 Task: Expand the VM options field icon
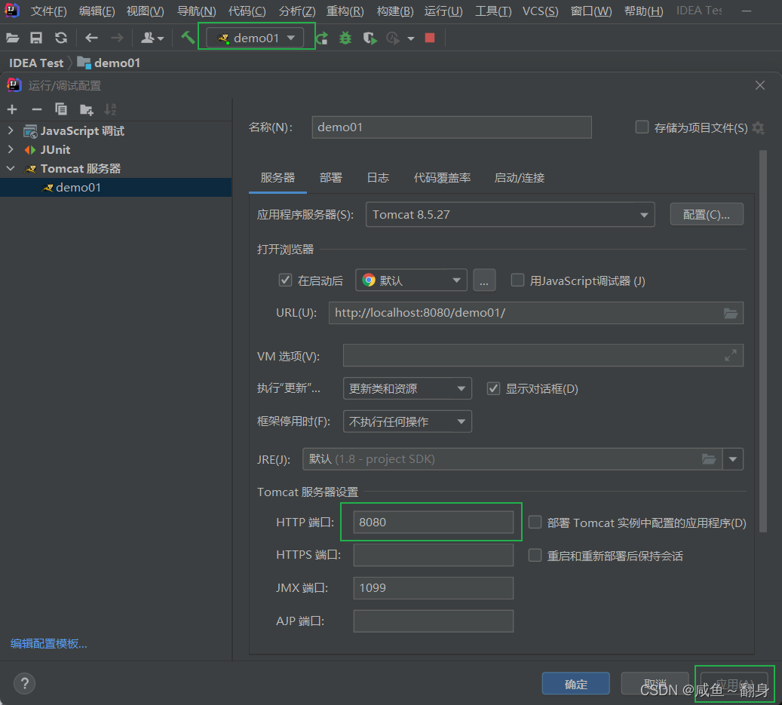pyautogui.click(x=731, y=355)
